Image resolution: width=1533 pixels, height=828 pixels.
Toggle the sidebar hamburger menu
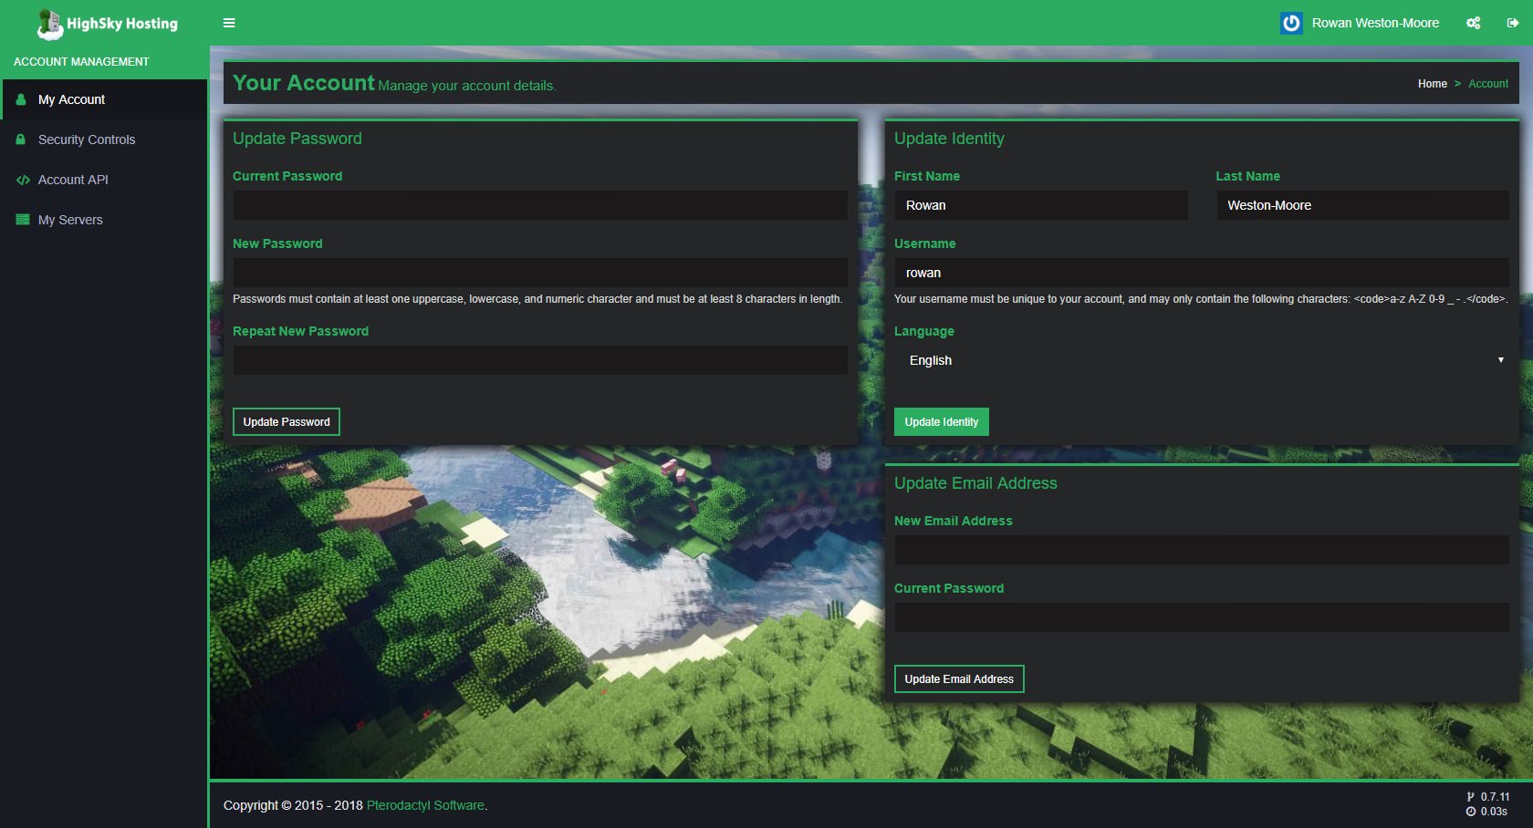229,23
